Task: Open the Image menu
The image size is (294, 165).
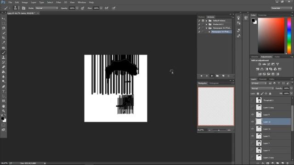Action: point(25,2)
